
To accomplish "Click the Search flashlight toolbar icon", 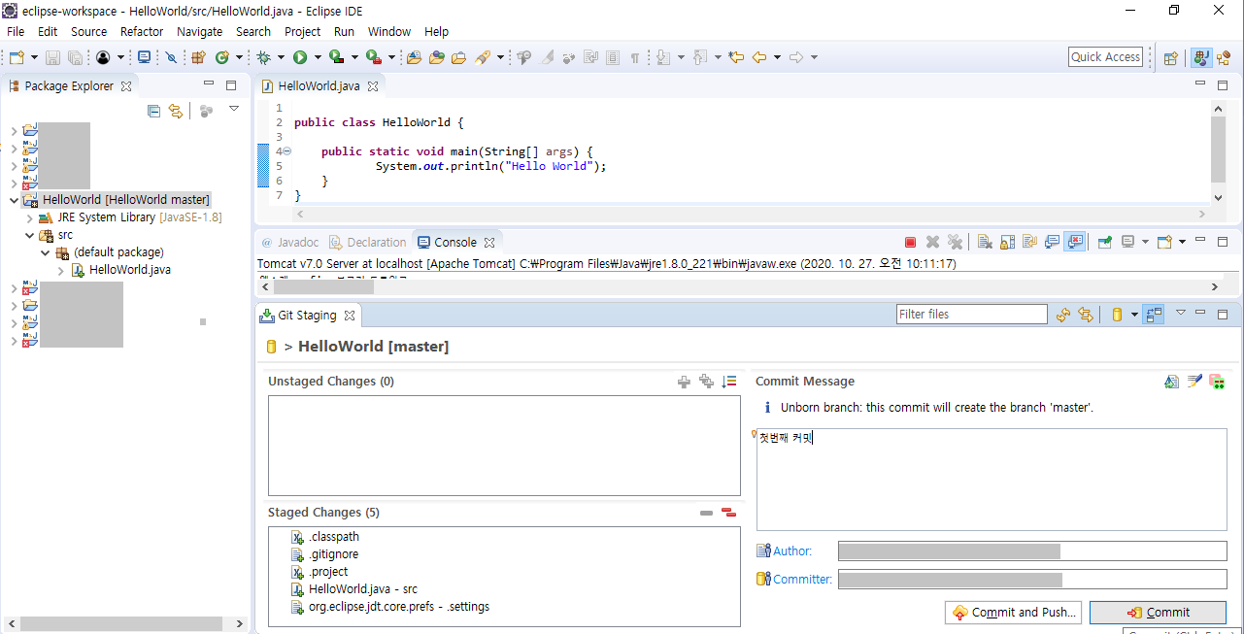I will coord(483,57).
